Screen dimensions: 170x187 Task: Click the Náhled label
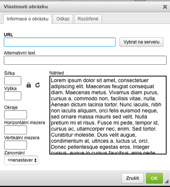coord(57,73)
